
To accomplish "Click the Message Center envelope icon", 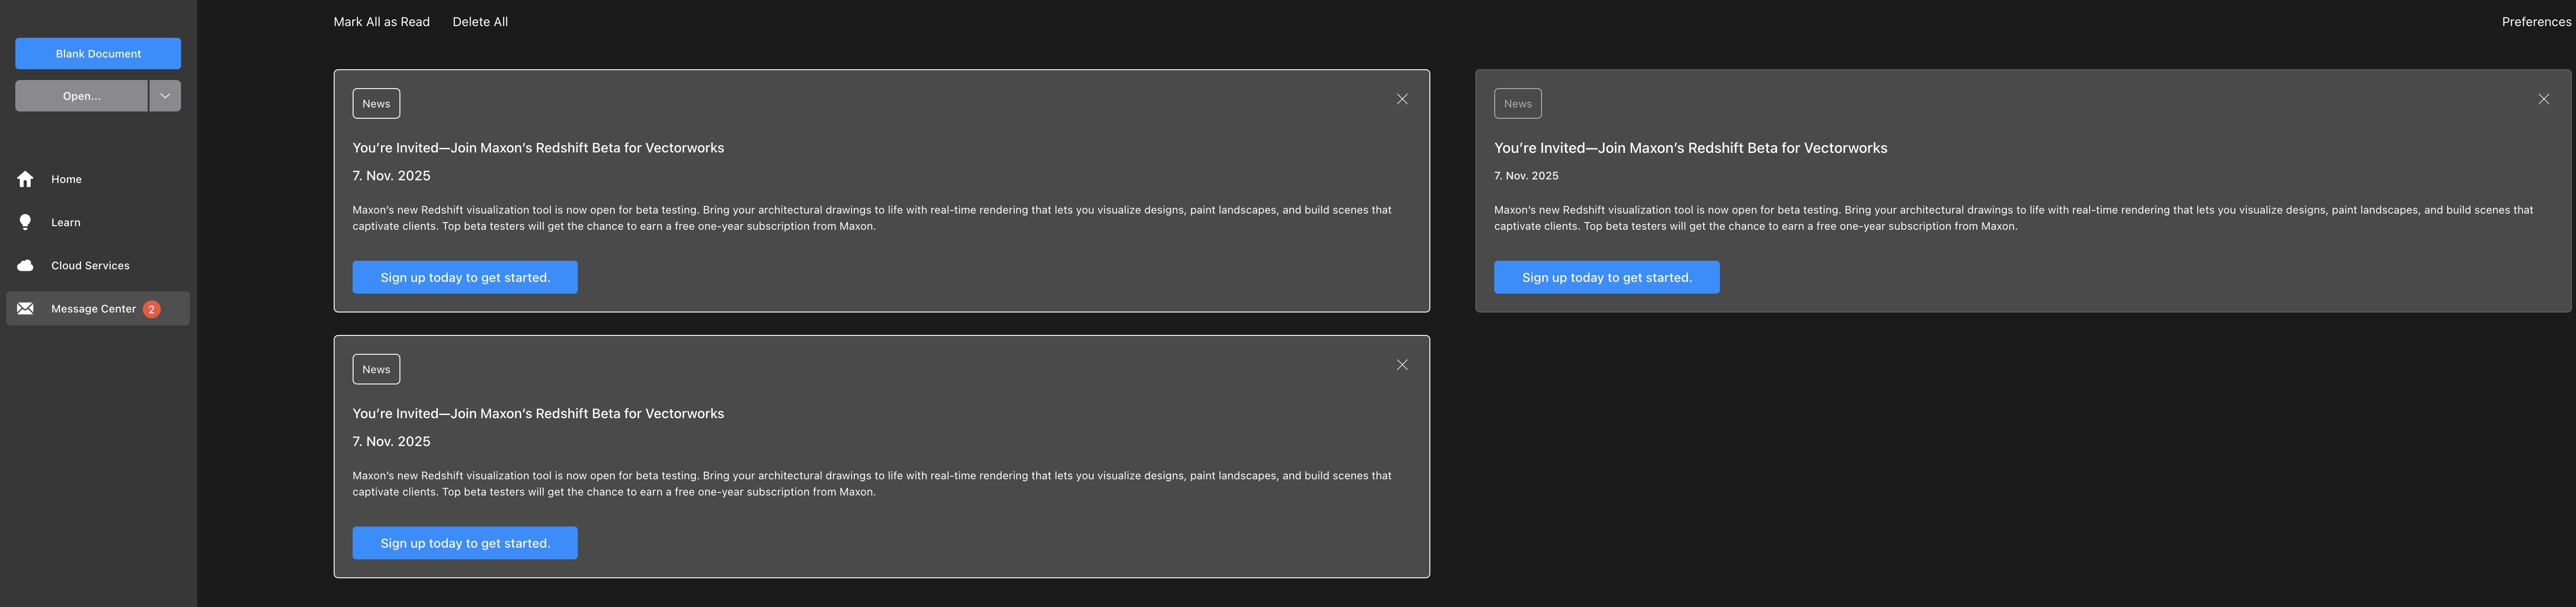I will [26, 308].
